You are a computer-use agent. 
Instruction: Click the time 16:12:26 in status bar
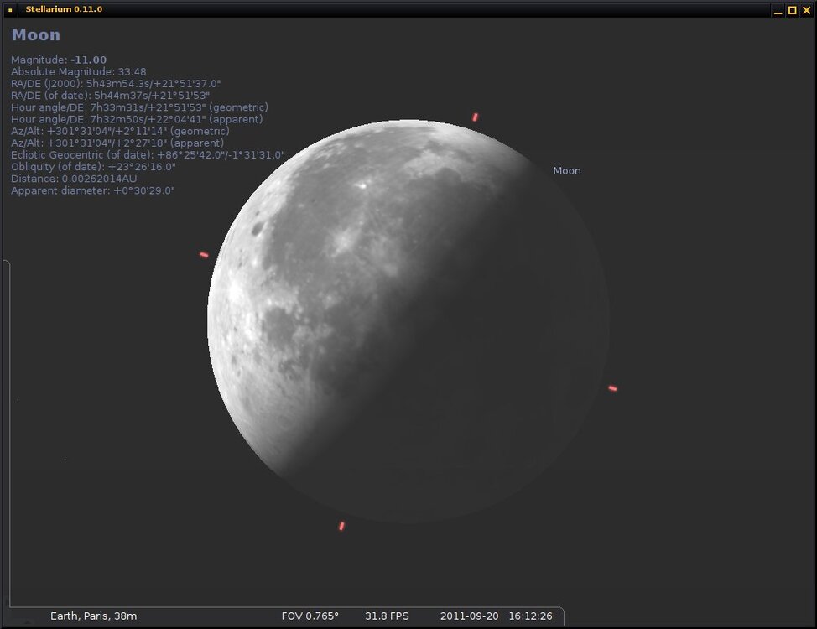tap(530, 616)
